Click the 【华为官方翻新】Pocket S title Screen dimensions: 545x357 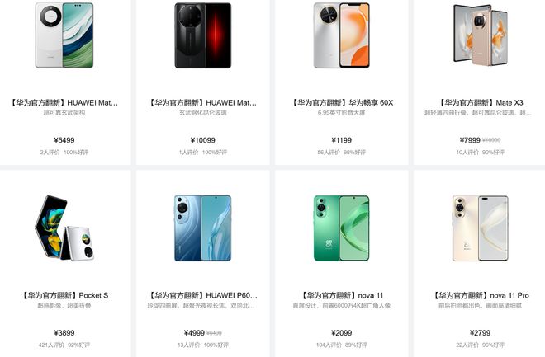pyautogui.click(x=64, y=296)
